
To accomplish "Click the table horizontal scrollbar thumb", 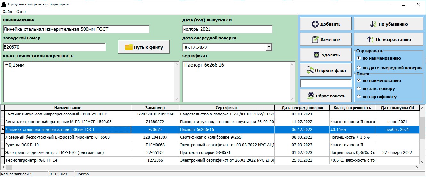I will pos(9,167).
